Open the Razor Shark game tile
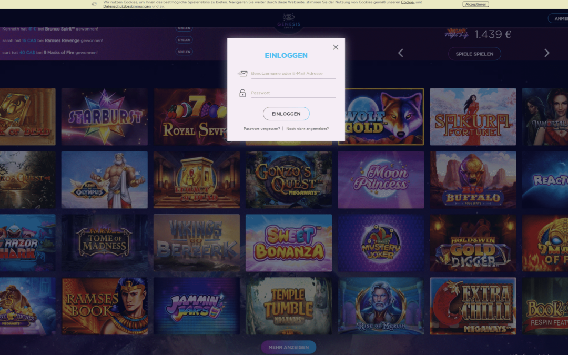 [x=27, y=242]
